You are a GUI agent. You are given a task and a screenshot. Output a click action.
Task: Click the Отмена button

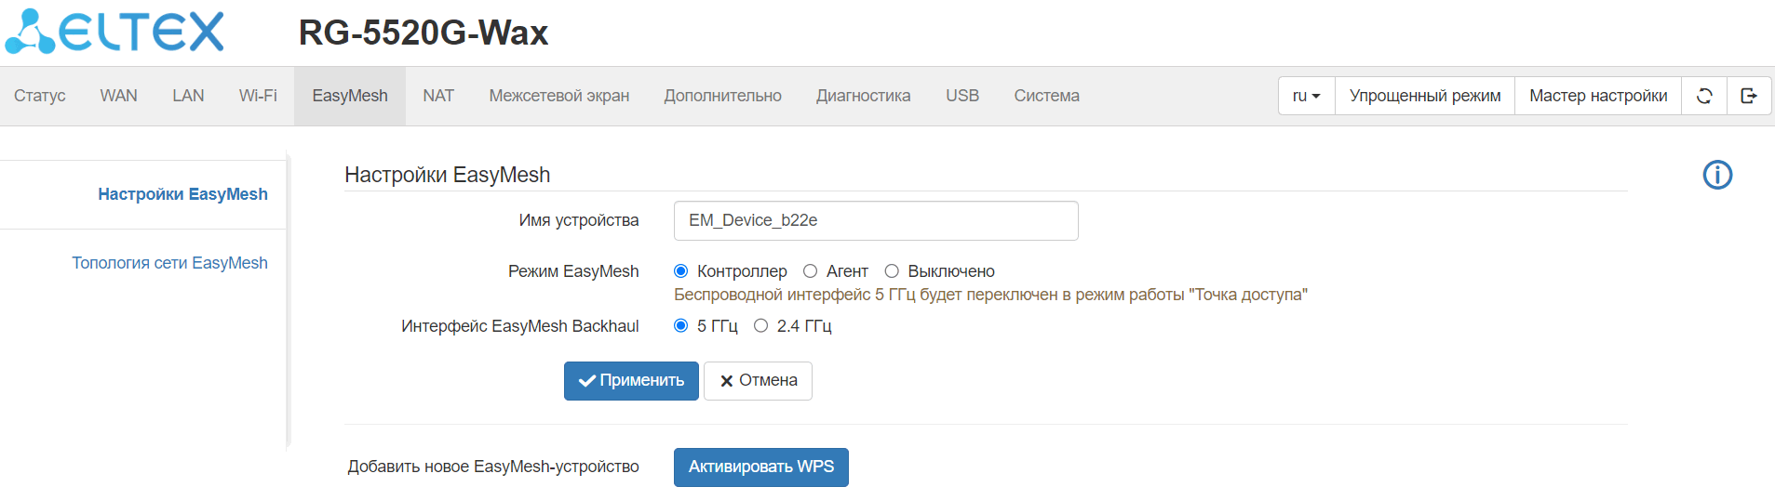[758, 381]
